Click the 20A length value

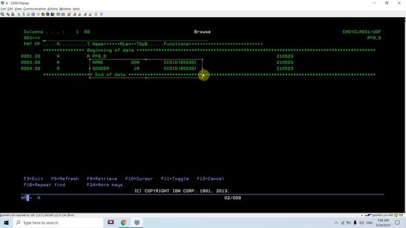click(x=135, y=62)
